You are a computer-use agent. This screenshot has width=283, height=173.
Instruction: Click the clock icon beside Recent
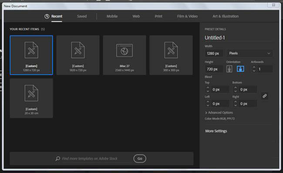pyautogui.click(x=47, y=16)
